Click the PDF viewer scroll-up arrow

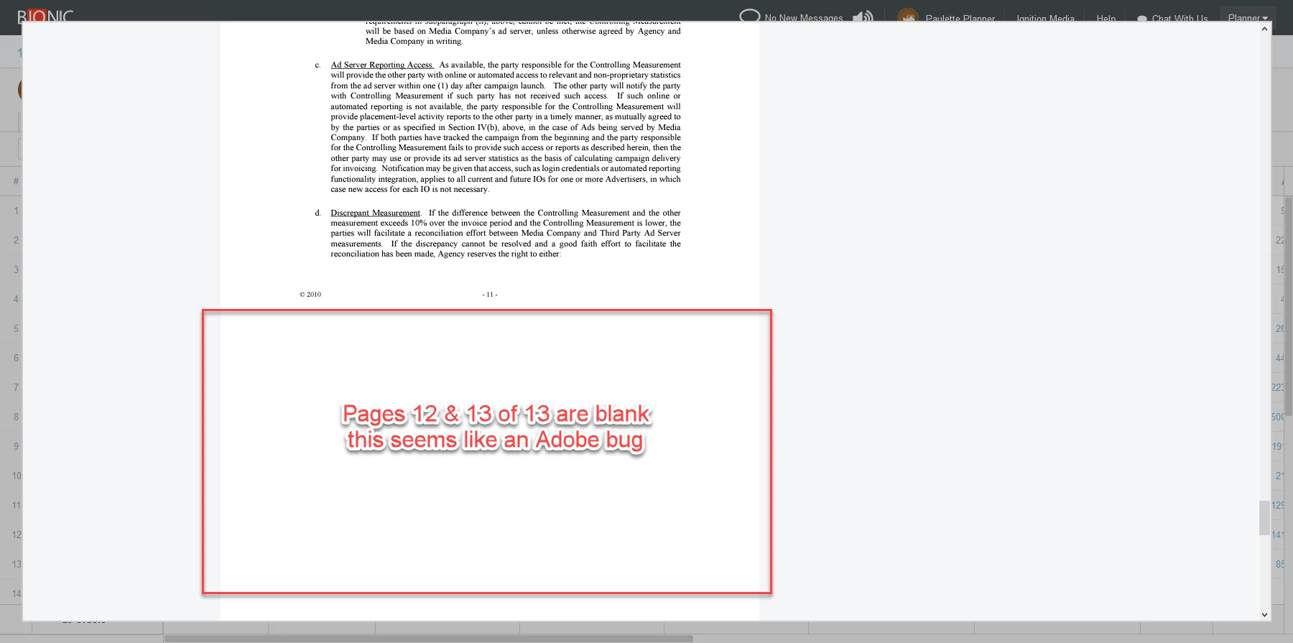tap(1265, 28)
